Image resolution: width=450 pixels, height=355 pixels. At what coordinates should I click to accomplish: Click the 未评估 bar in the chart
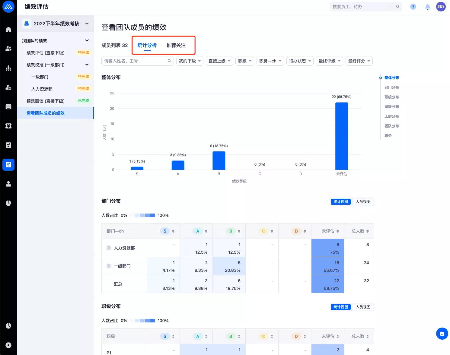pyautogui.click(x=342, y=136)
